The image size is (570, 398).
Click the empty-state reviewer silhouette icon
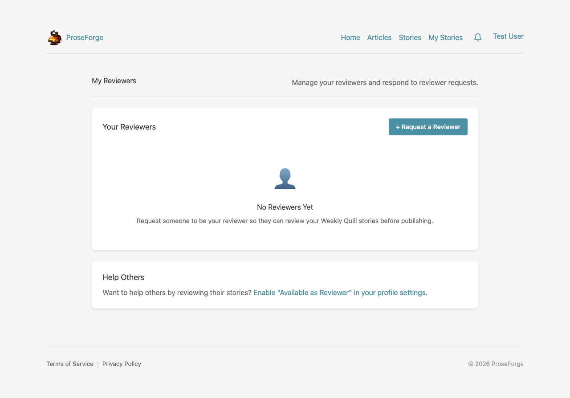[x=285, y=179]
